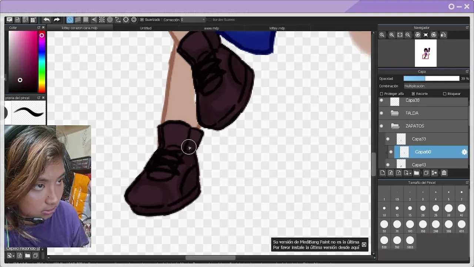Enable the parallel lines snap guide
The height and width of the screenshot is (267, 474).
(78, 20)
